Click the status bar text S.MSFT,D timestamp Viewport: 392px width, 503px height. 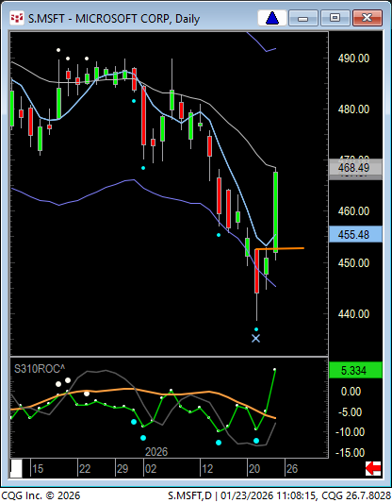coord(279,495)
